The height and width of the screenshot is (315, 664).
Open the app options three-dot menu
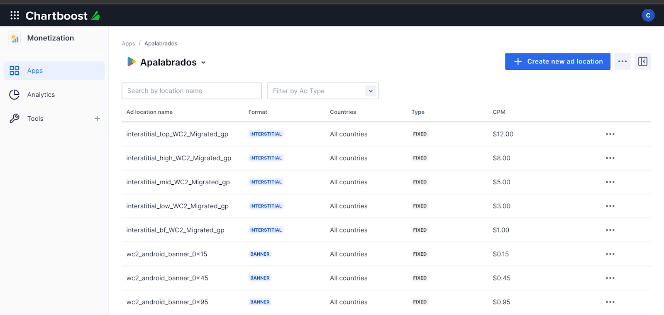point(622,61)
